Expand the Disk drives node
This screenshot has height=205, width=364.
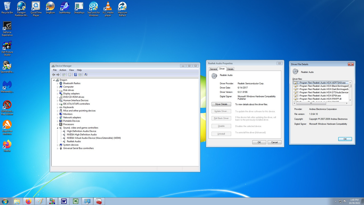click(x=57, y=90)
